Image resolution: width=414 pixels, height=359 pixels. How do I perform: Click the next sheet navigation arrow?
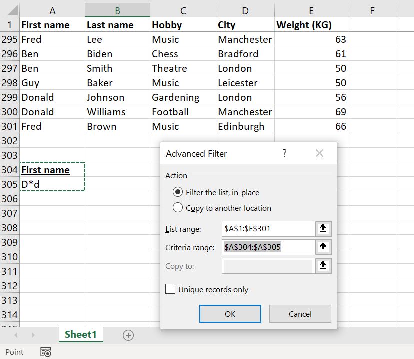(33, 335)
